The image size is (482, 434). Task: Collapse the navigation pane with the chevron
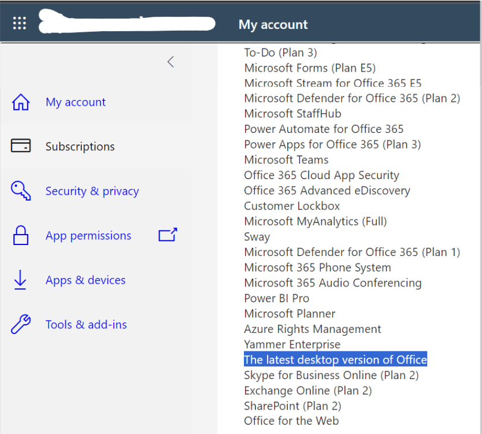pos(170,62)
